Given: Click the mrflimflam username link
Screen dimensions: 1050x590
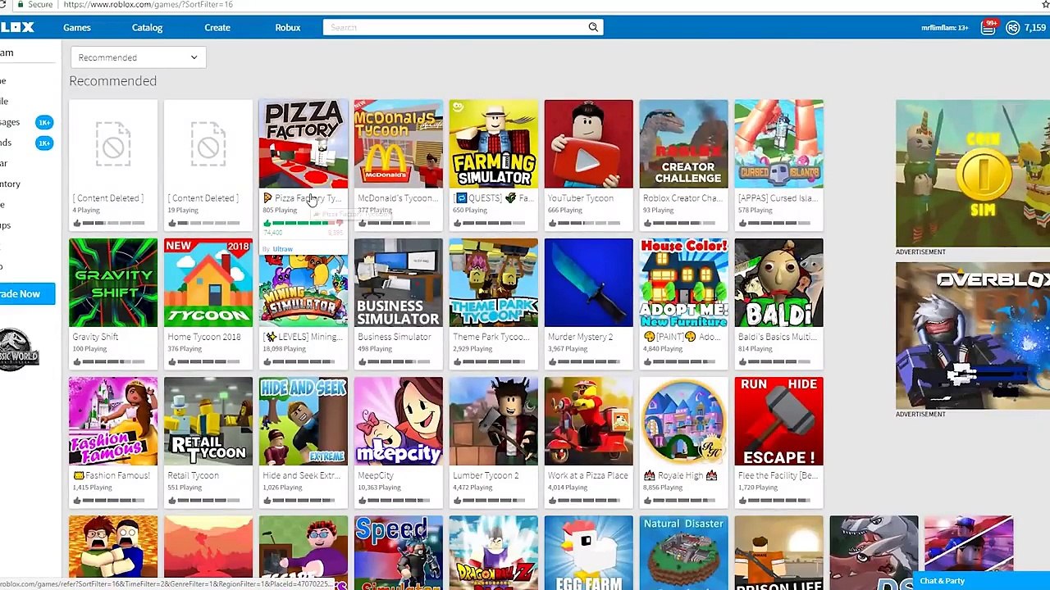Looking at the screenshot, I should click(x=945, y=28).
